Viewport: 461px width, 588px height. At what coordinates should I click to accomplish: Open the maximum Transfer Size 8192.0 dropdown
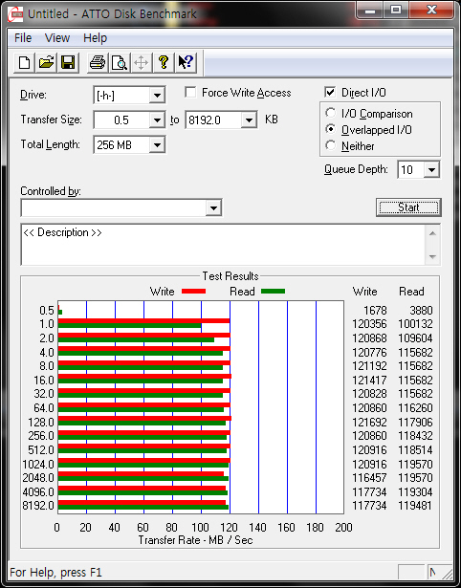point(249,120)
